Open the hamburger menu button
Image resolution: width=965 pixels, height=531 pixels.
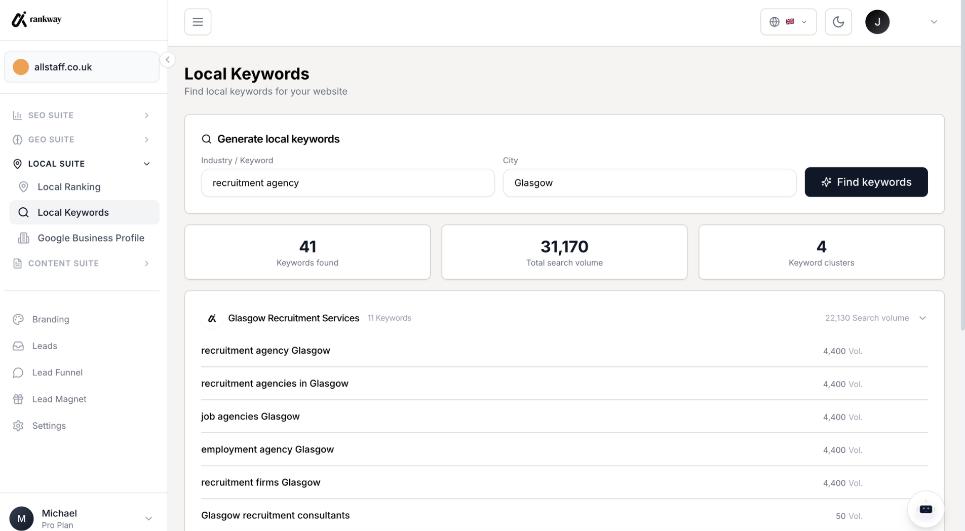198,22
